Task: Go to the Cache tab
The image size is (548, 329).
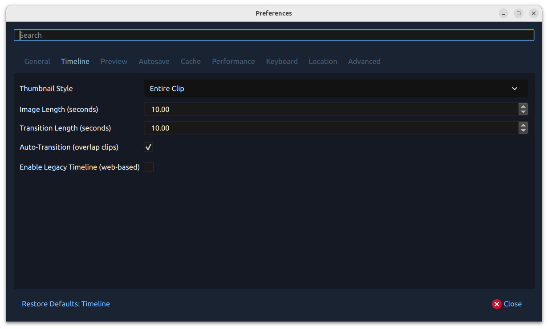Action: (191, 61)
